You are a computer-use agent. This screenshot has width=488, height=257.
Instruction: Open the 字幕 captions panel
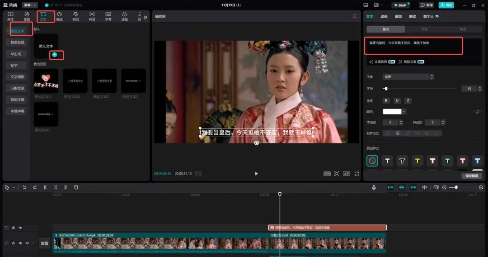click(x=108, y=16)
